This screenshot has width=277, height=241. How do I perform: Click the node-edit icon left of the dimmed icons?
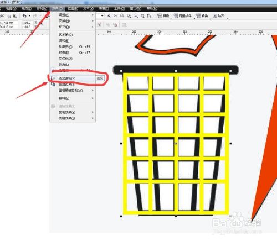pos(99,24)
